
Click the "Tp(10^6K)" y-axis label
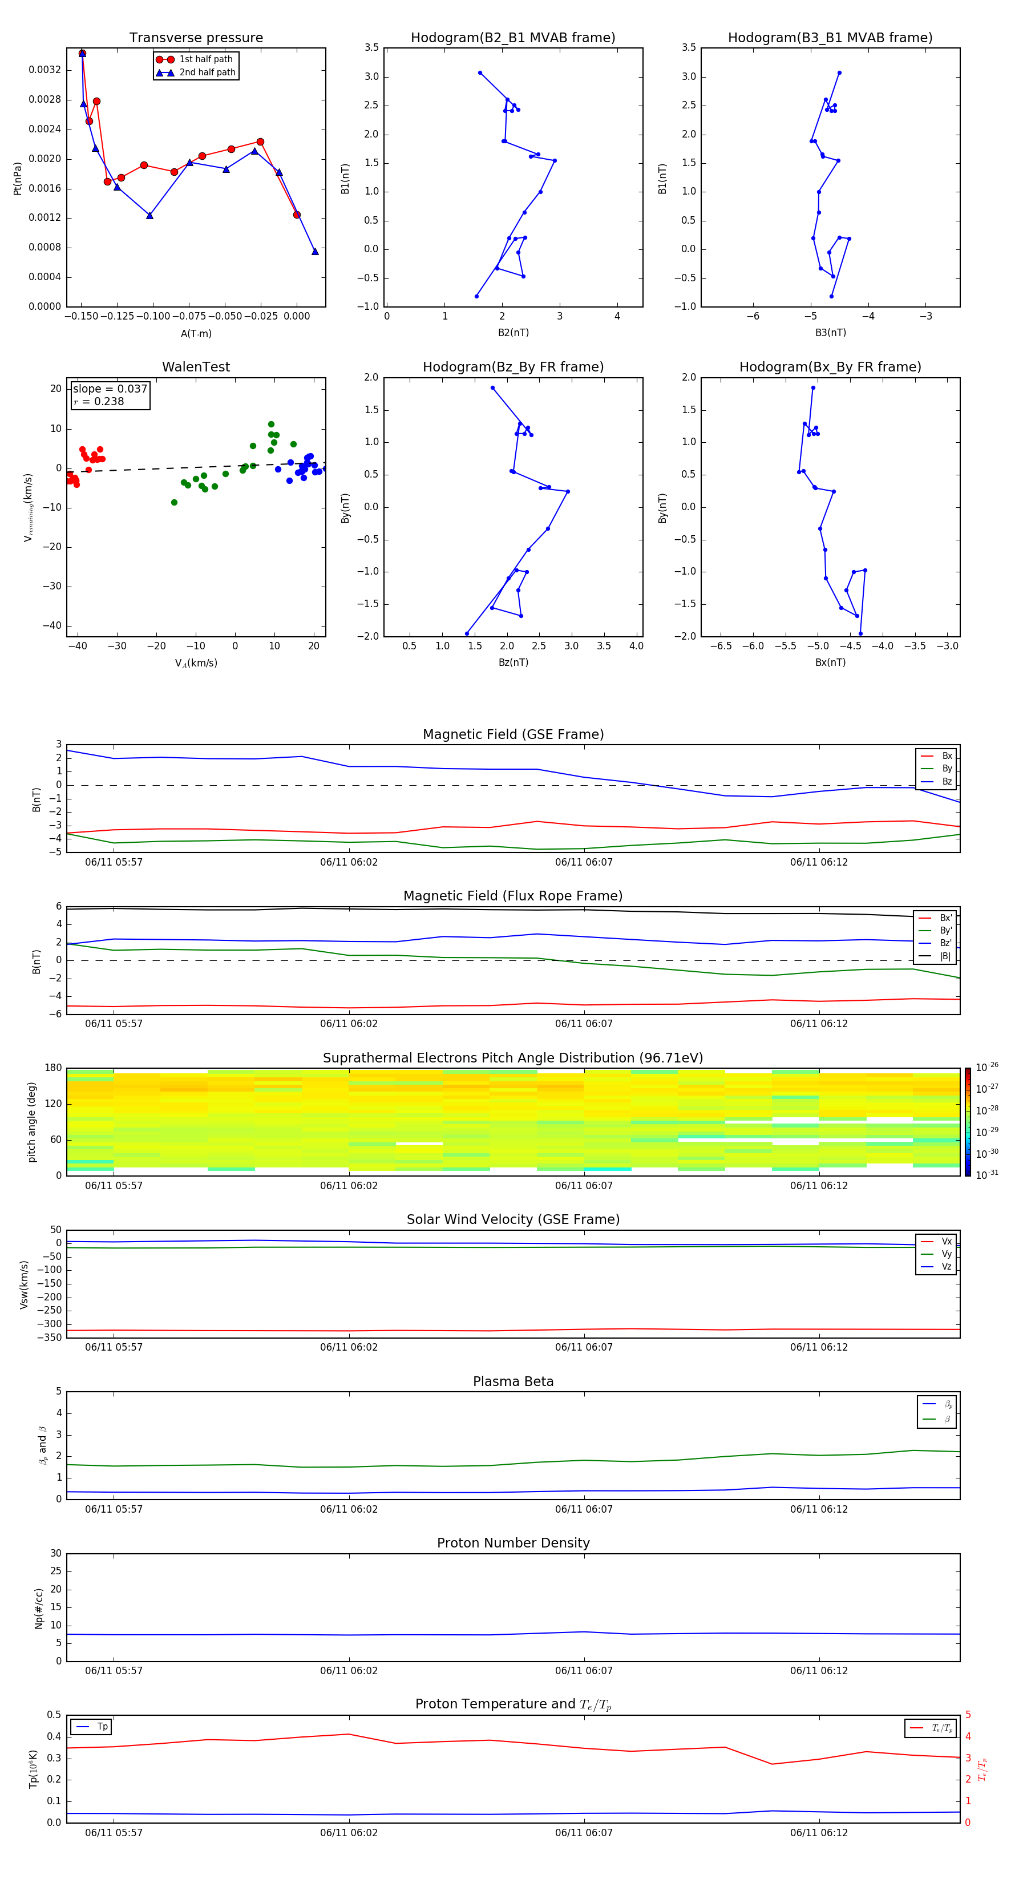click(x=33, y=1769)
